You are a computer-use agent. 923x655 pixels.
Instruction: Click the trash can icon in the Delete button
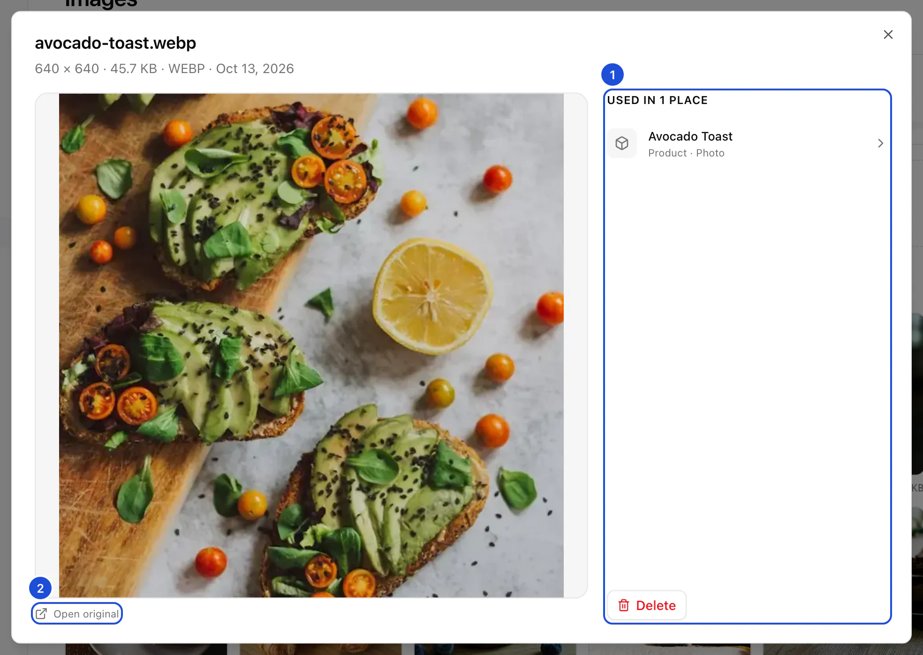[x=623, y=605]
